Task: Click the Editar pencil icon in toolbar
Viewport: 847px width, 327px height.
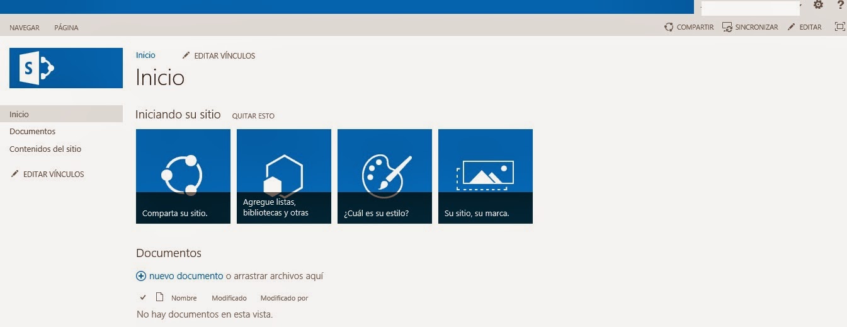Action: pyautogui.click(x=792, y=27)
